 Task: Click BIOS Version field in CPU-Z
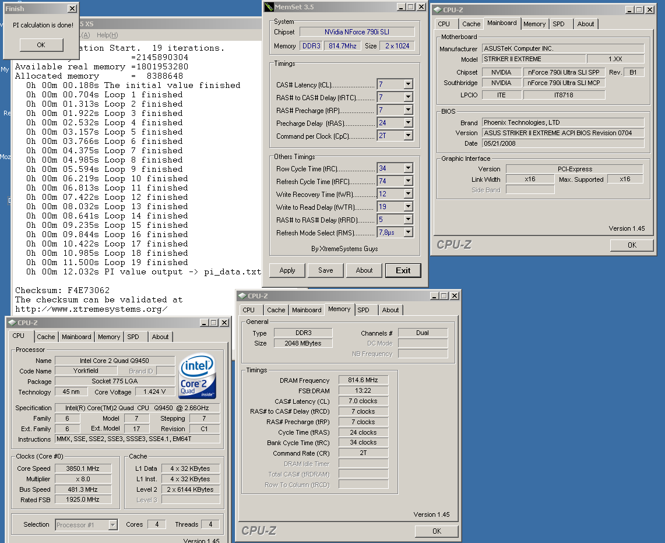pos(563,133)
